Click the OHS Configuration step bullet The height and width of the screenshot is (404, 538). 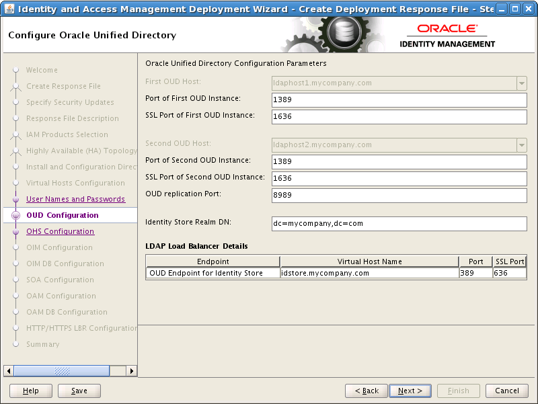[x=15, y=231]
